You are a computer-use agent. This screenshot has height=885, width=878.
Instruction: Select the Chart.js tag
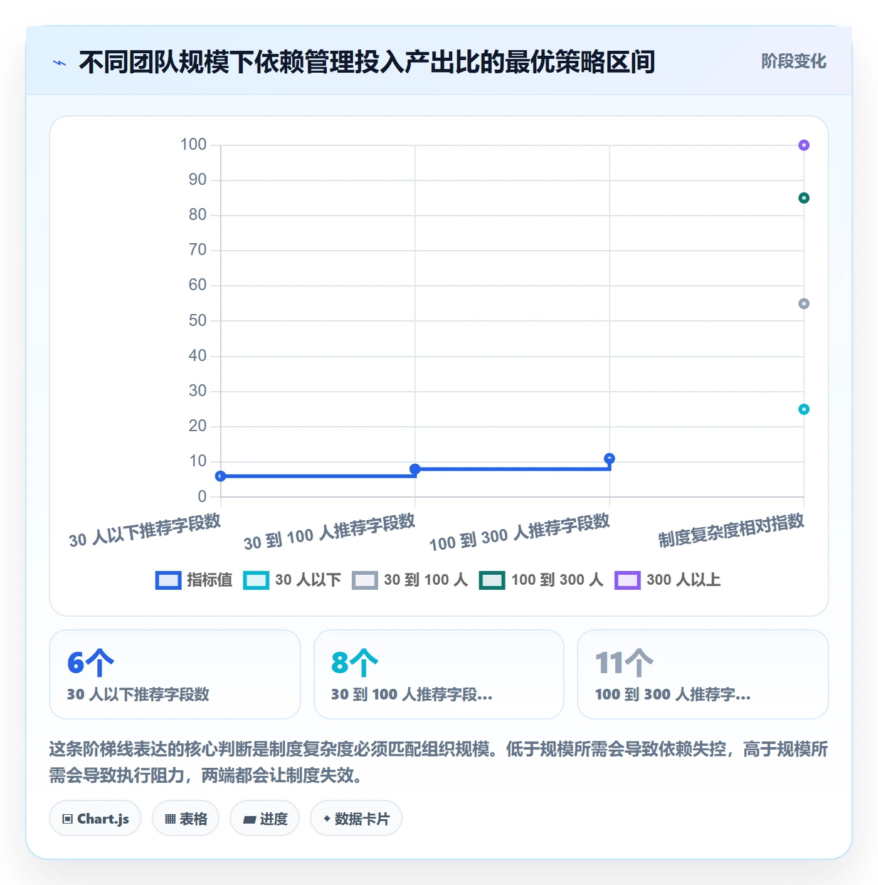[95, 819]
